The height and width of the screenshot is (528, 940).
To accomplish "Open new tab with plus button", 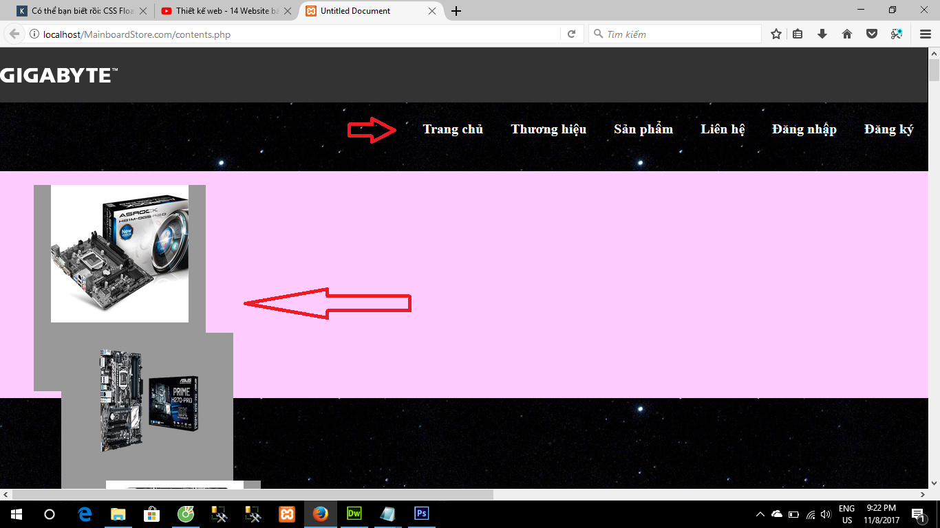I will 456,11.
